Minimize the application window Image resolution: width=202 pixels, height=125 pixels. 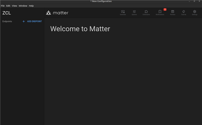[x=189, y=1]
